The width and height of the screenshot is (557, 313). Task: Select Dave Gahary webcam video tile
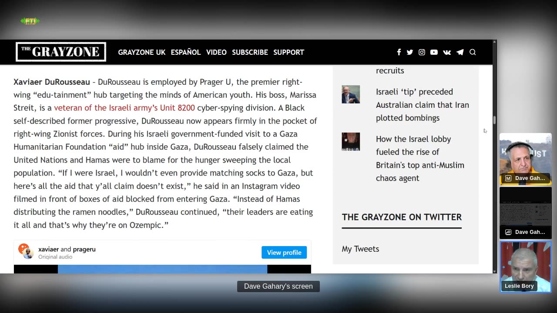(526, 159)
